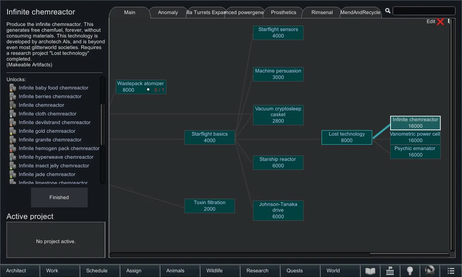Click the Infinite hemogen pack chemreactor icon
462x277 pixels.
pos(13,149)
